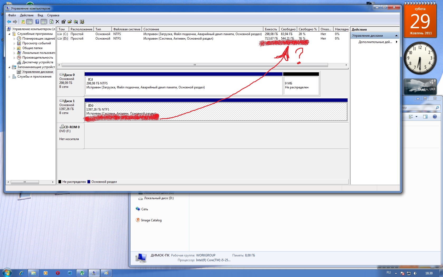Screen dimensions: 443x277
Task: Open Image Catalog in Explorer pane
Action: point(151,220)
